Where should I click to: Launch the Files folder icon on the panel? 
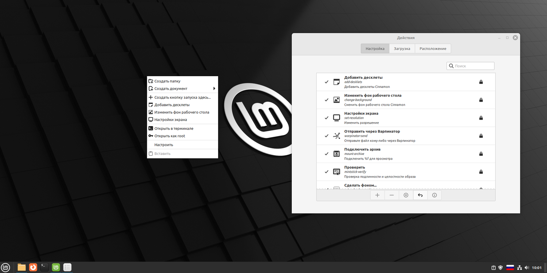coord(22,268)
